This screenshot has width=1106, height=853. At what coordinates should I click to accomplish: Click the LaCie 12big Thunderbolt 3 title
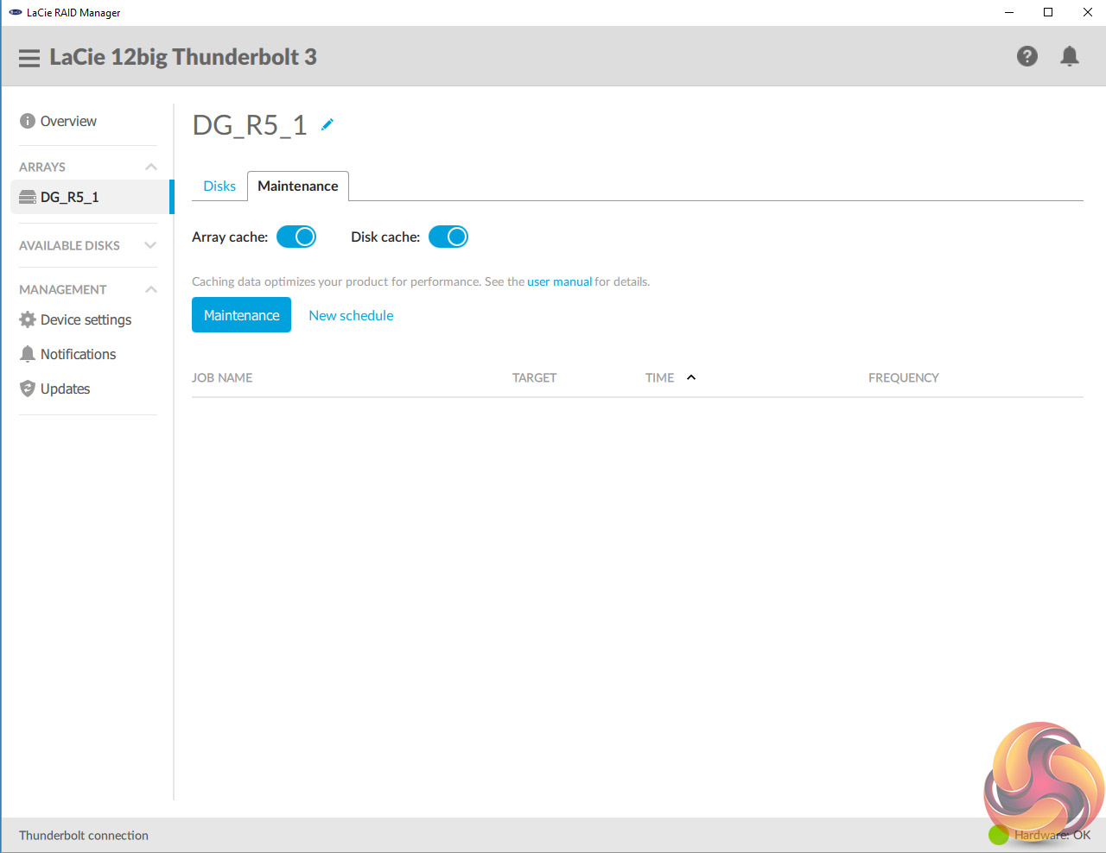point(183,57)
